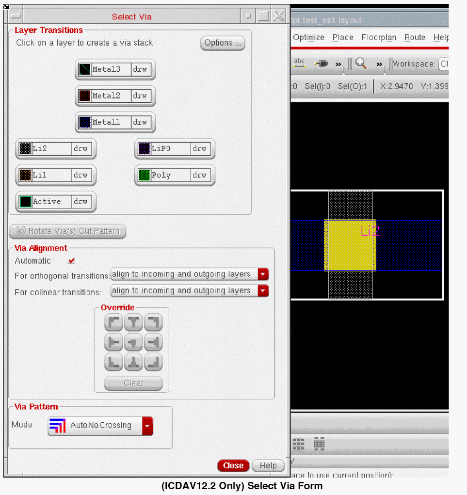Set override alignment to center
The height and width of the screenshot is (495, 467).
[x=133, y=342]
